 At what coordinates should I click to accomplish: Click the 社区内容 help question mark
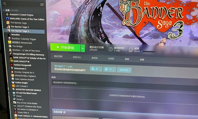click(64, 112)
